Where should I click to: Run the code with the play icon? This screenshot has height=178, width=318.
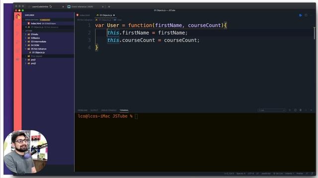[301, 15]
